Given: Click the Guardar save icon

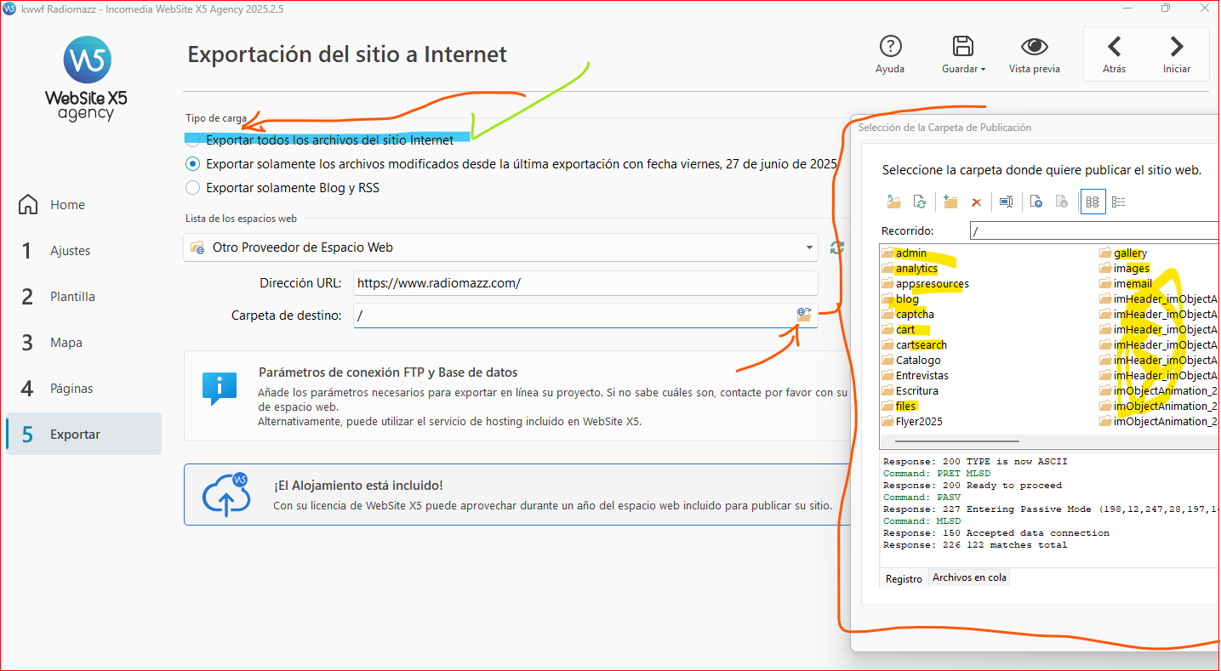Looking at the screenshot, I should [x=962, y=47].
